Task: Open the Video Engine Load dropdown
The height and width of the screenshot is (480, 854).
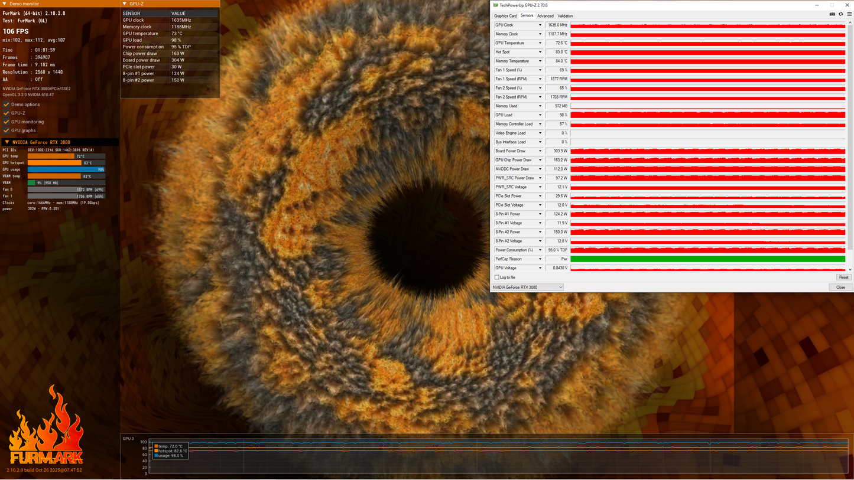Action: click(540, 133)
